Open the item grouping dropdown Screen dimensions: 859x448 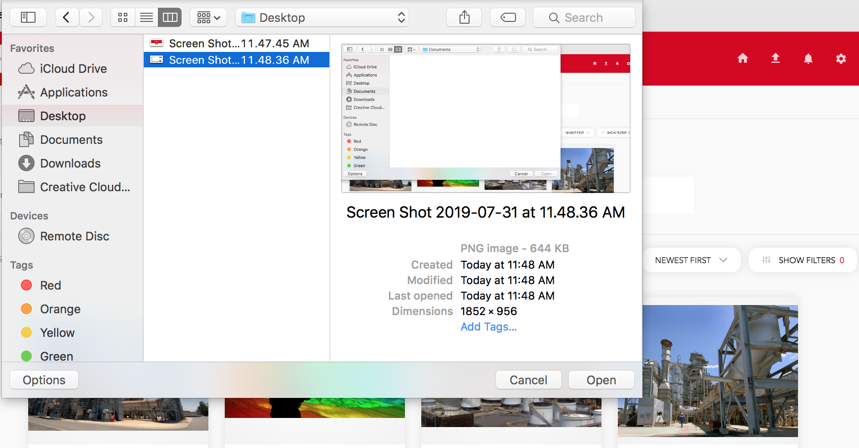click(x=208, y=18)
